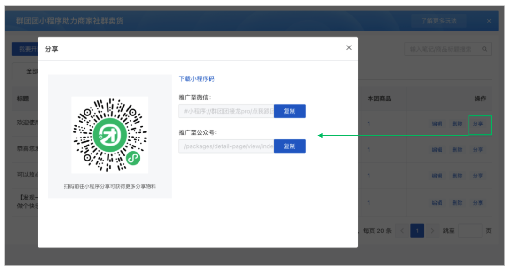Click 删除 in the 恭喜您 row
The height and width of the screenshot is (269, 507).
tap(457, 150)
